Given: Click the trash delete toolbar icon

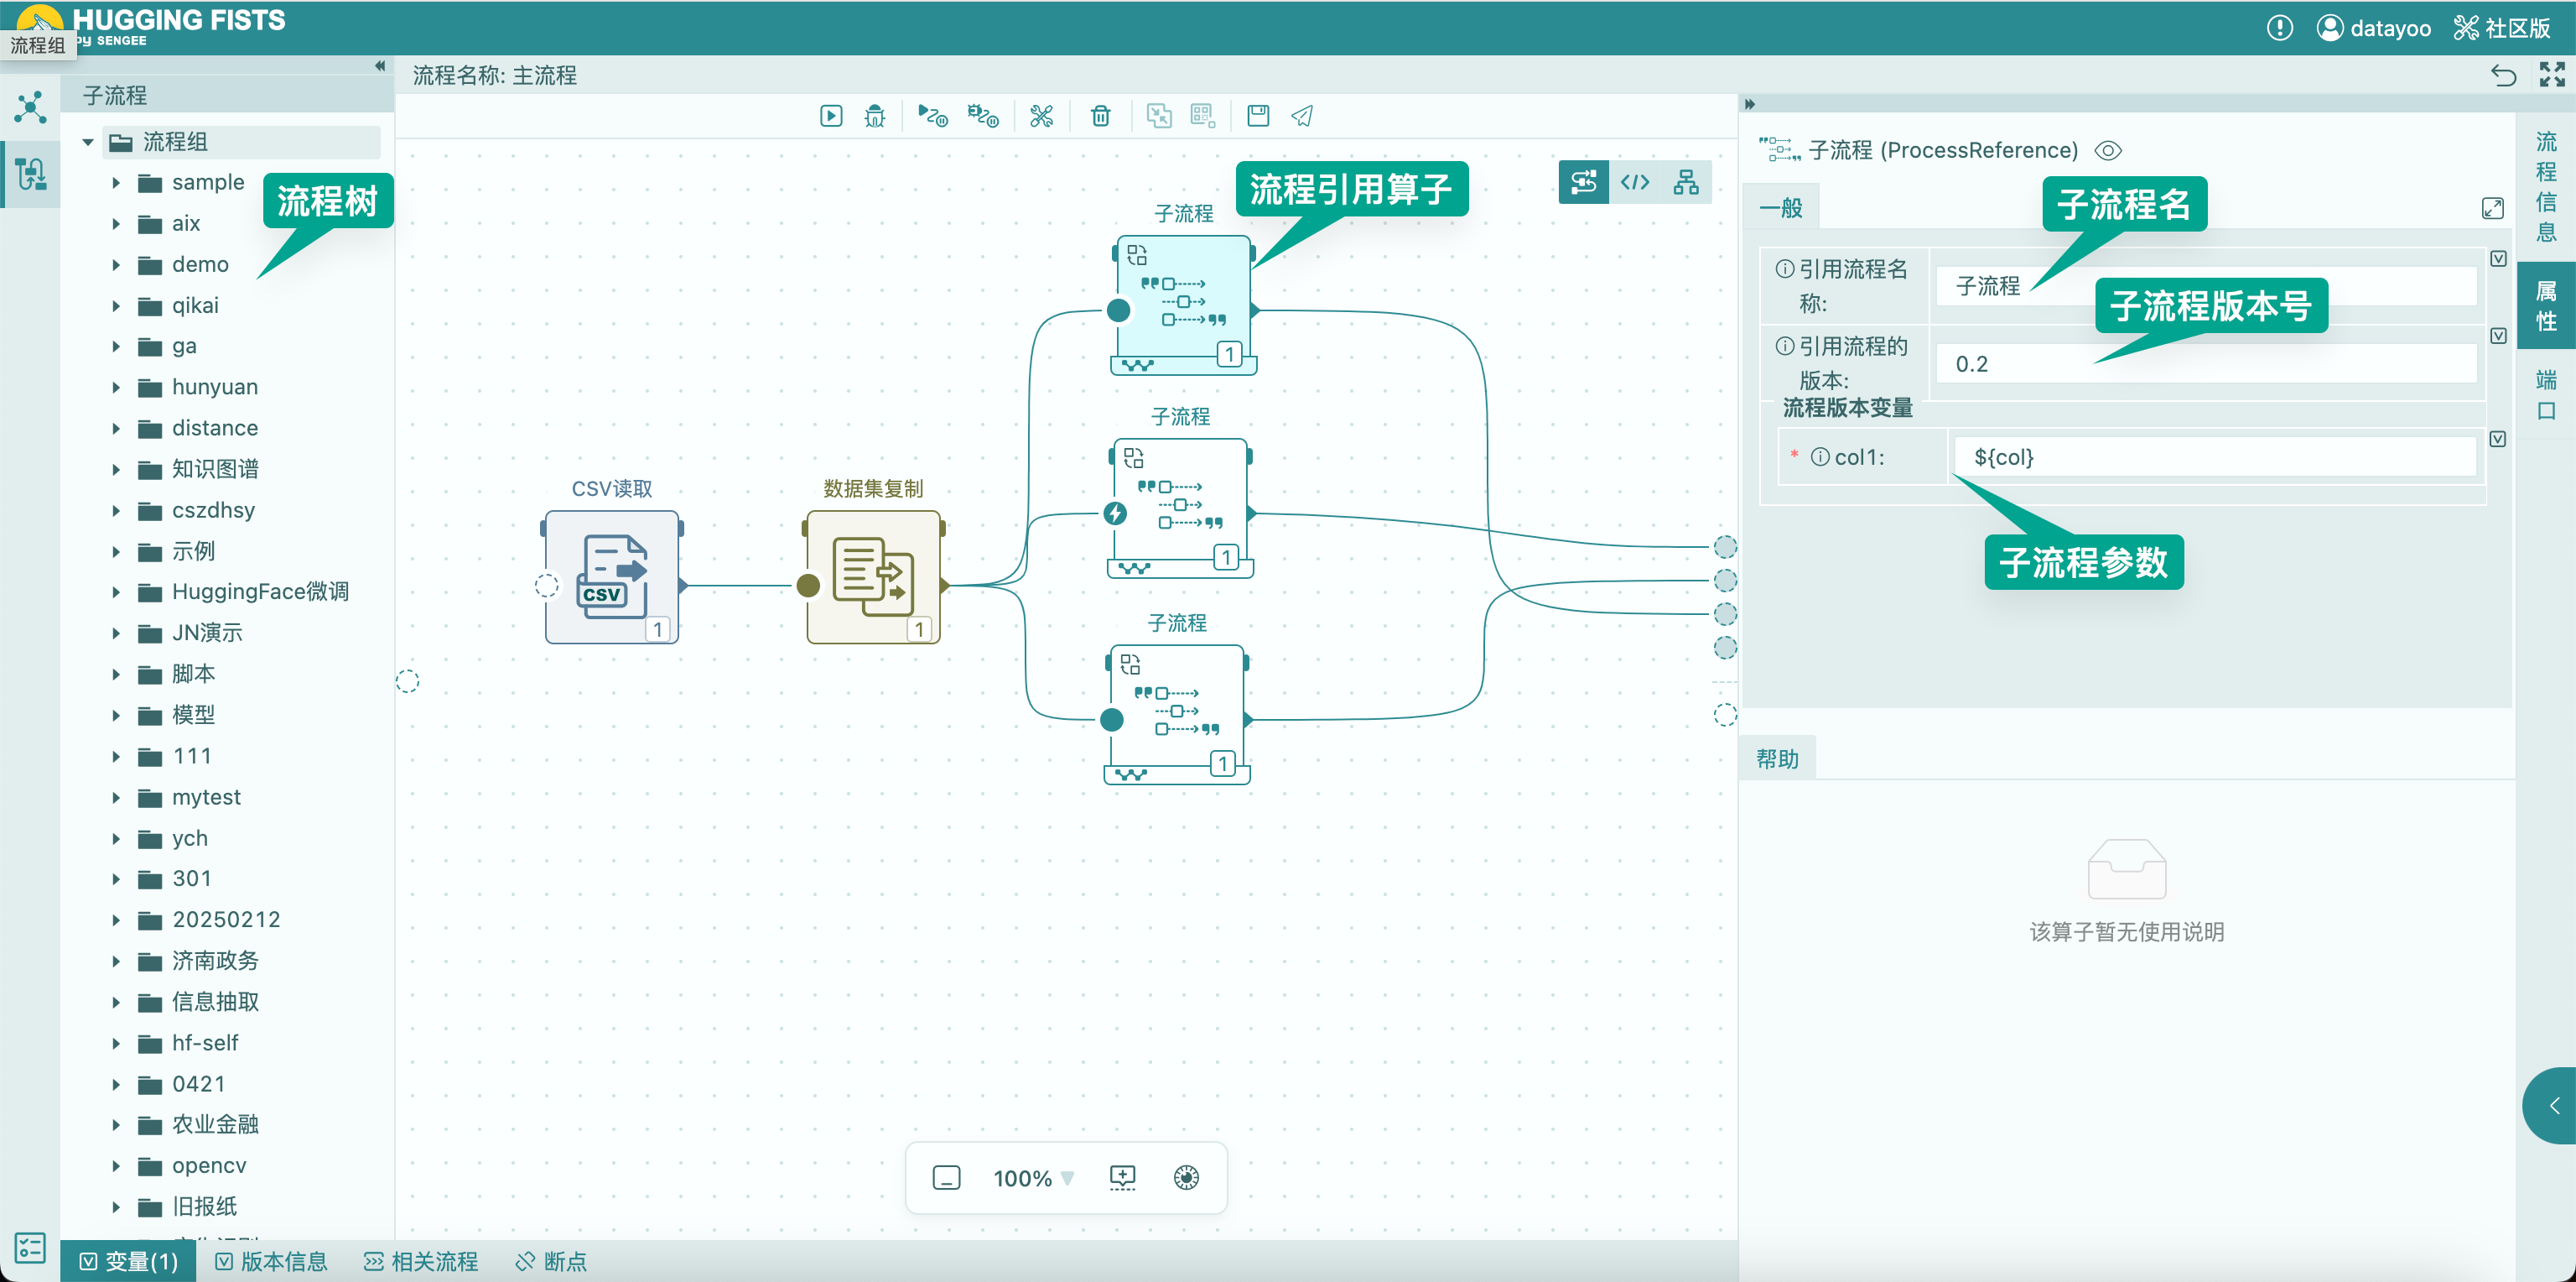Looking at the screenshot, I should (x=1100, y=116).
